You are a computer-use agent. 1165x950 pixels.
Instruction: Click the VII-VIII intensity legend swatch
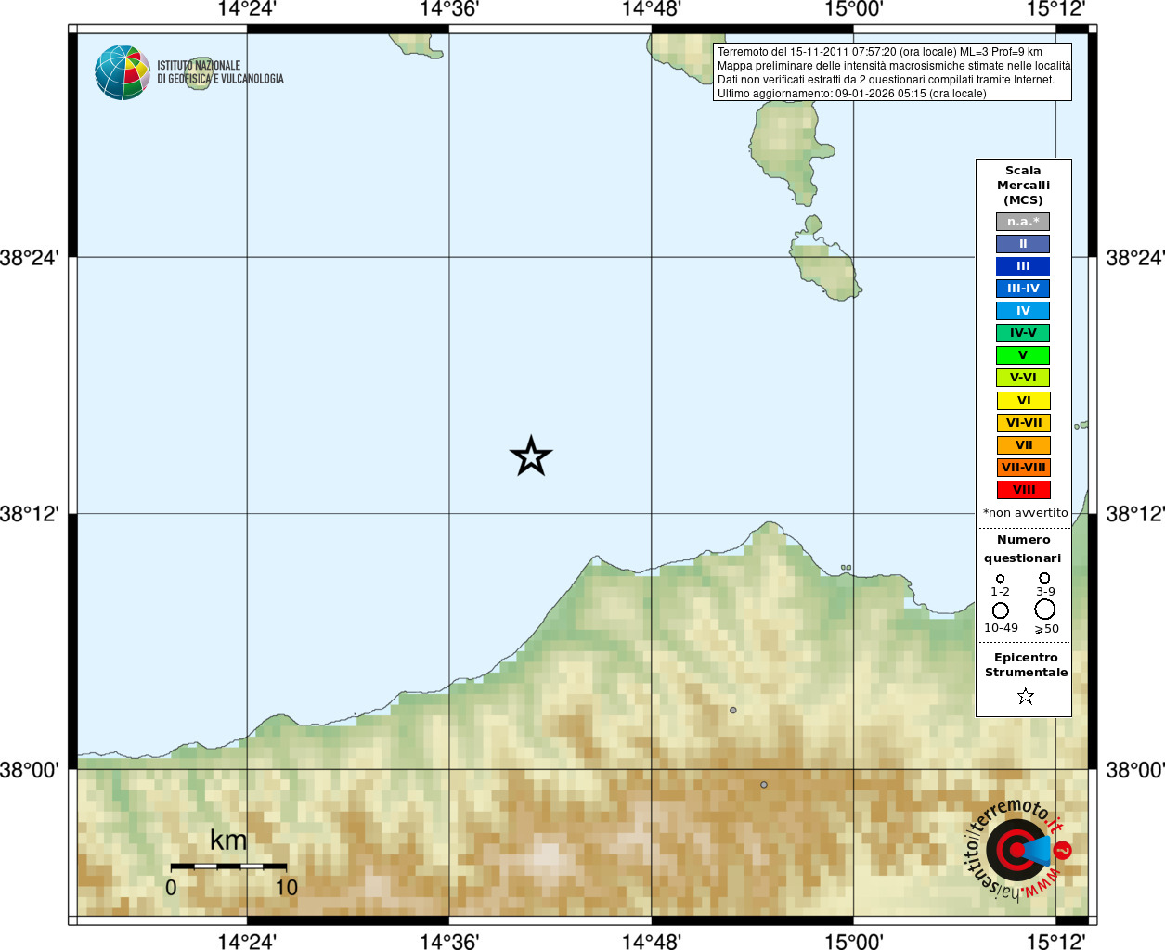(1024, 468)
